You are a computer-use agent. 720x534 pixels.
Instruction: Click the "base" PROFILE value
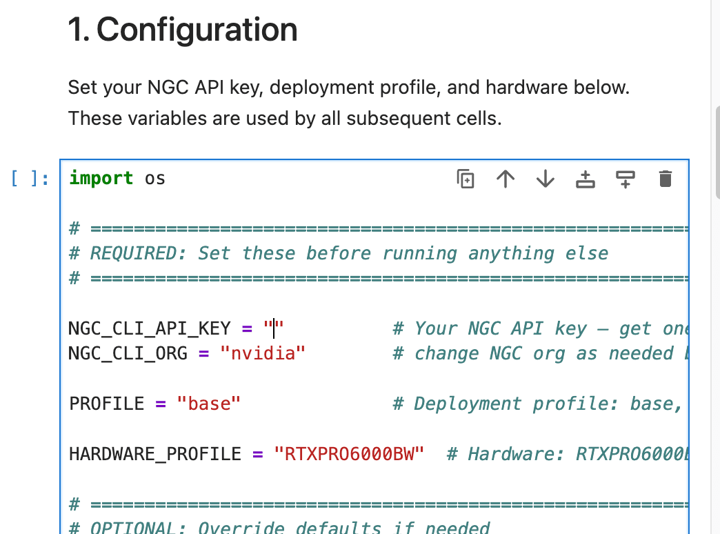(x=208, y=404)
